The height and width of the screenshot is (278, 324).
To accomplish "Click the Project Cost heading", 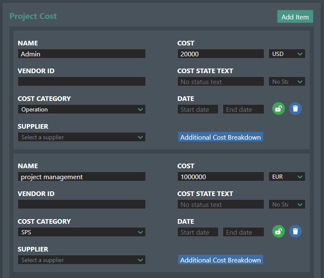I will pos(33,16).
